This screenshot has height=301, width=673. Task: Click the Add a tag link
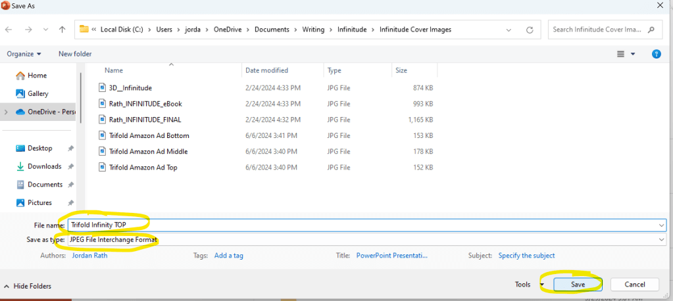point(228,256)
